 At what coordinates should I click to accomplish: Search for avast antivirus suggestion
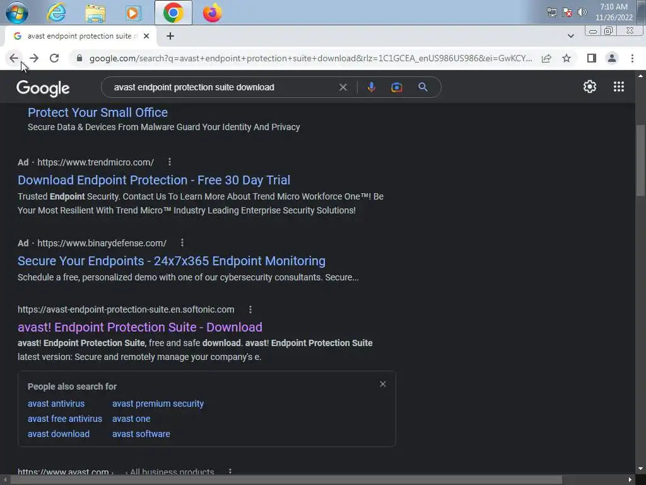(x=56, y=404)
